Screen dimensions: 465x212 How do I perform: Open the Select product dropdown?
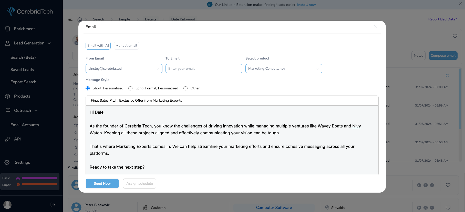(x=284, y=68)
